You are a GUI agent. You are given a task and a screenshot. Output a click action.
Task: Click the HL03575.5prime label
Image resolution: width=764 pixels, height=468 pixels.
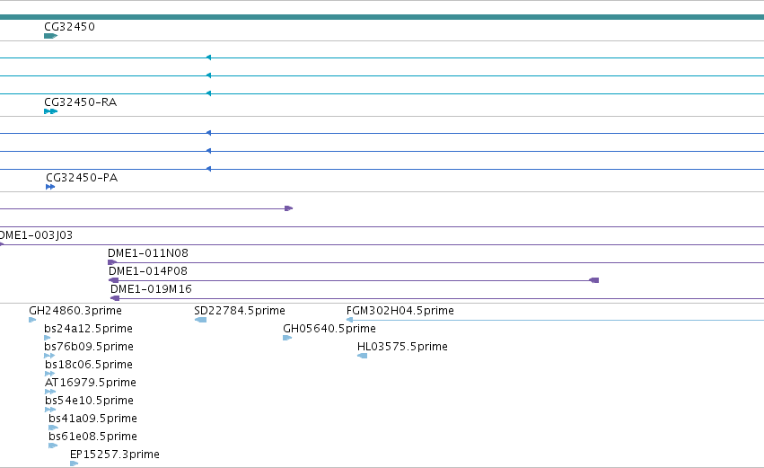(x=402, y=347)
